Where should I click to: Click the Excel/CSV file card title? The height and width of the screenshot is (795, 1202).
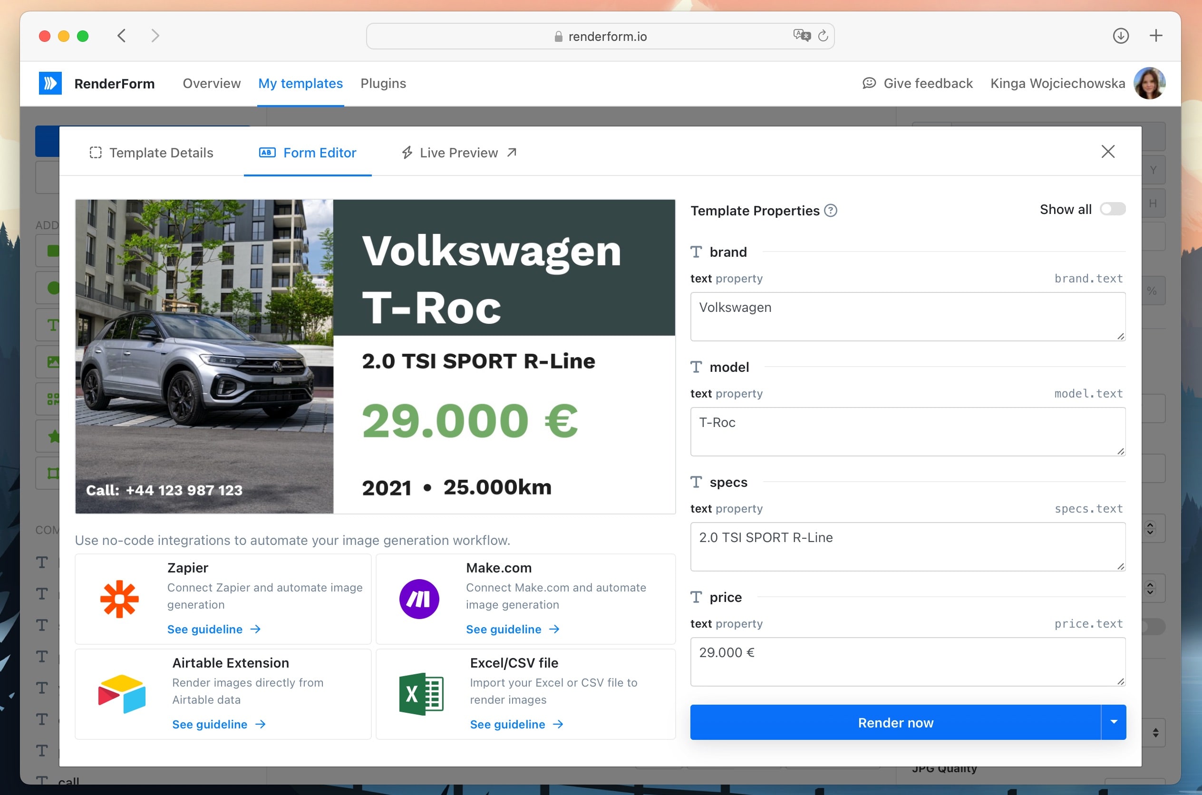pyautogui.click(x=514, y=663)
